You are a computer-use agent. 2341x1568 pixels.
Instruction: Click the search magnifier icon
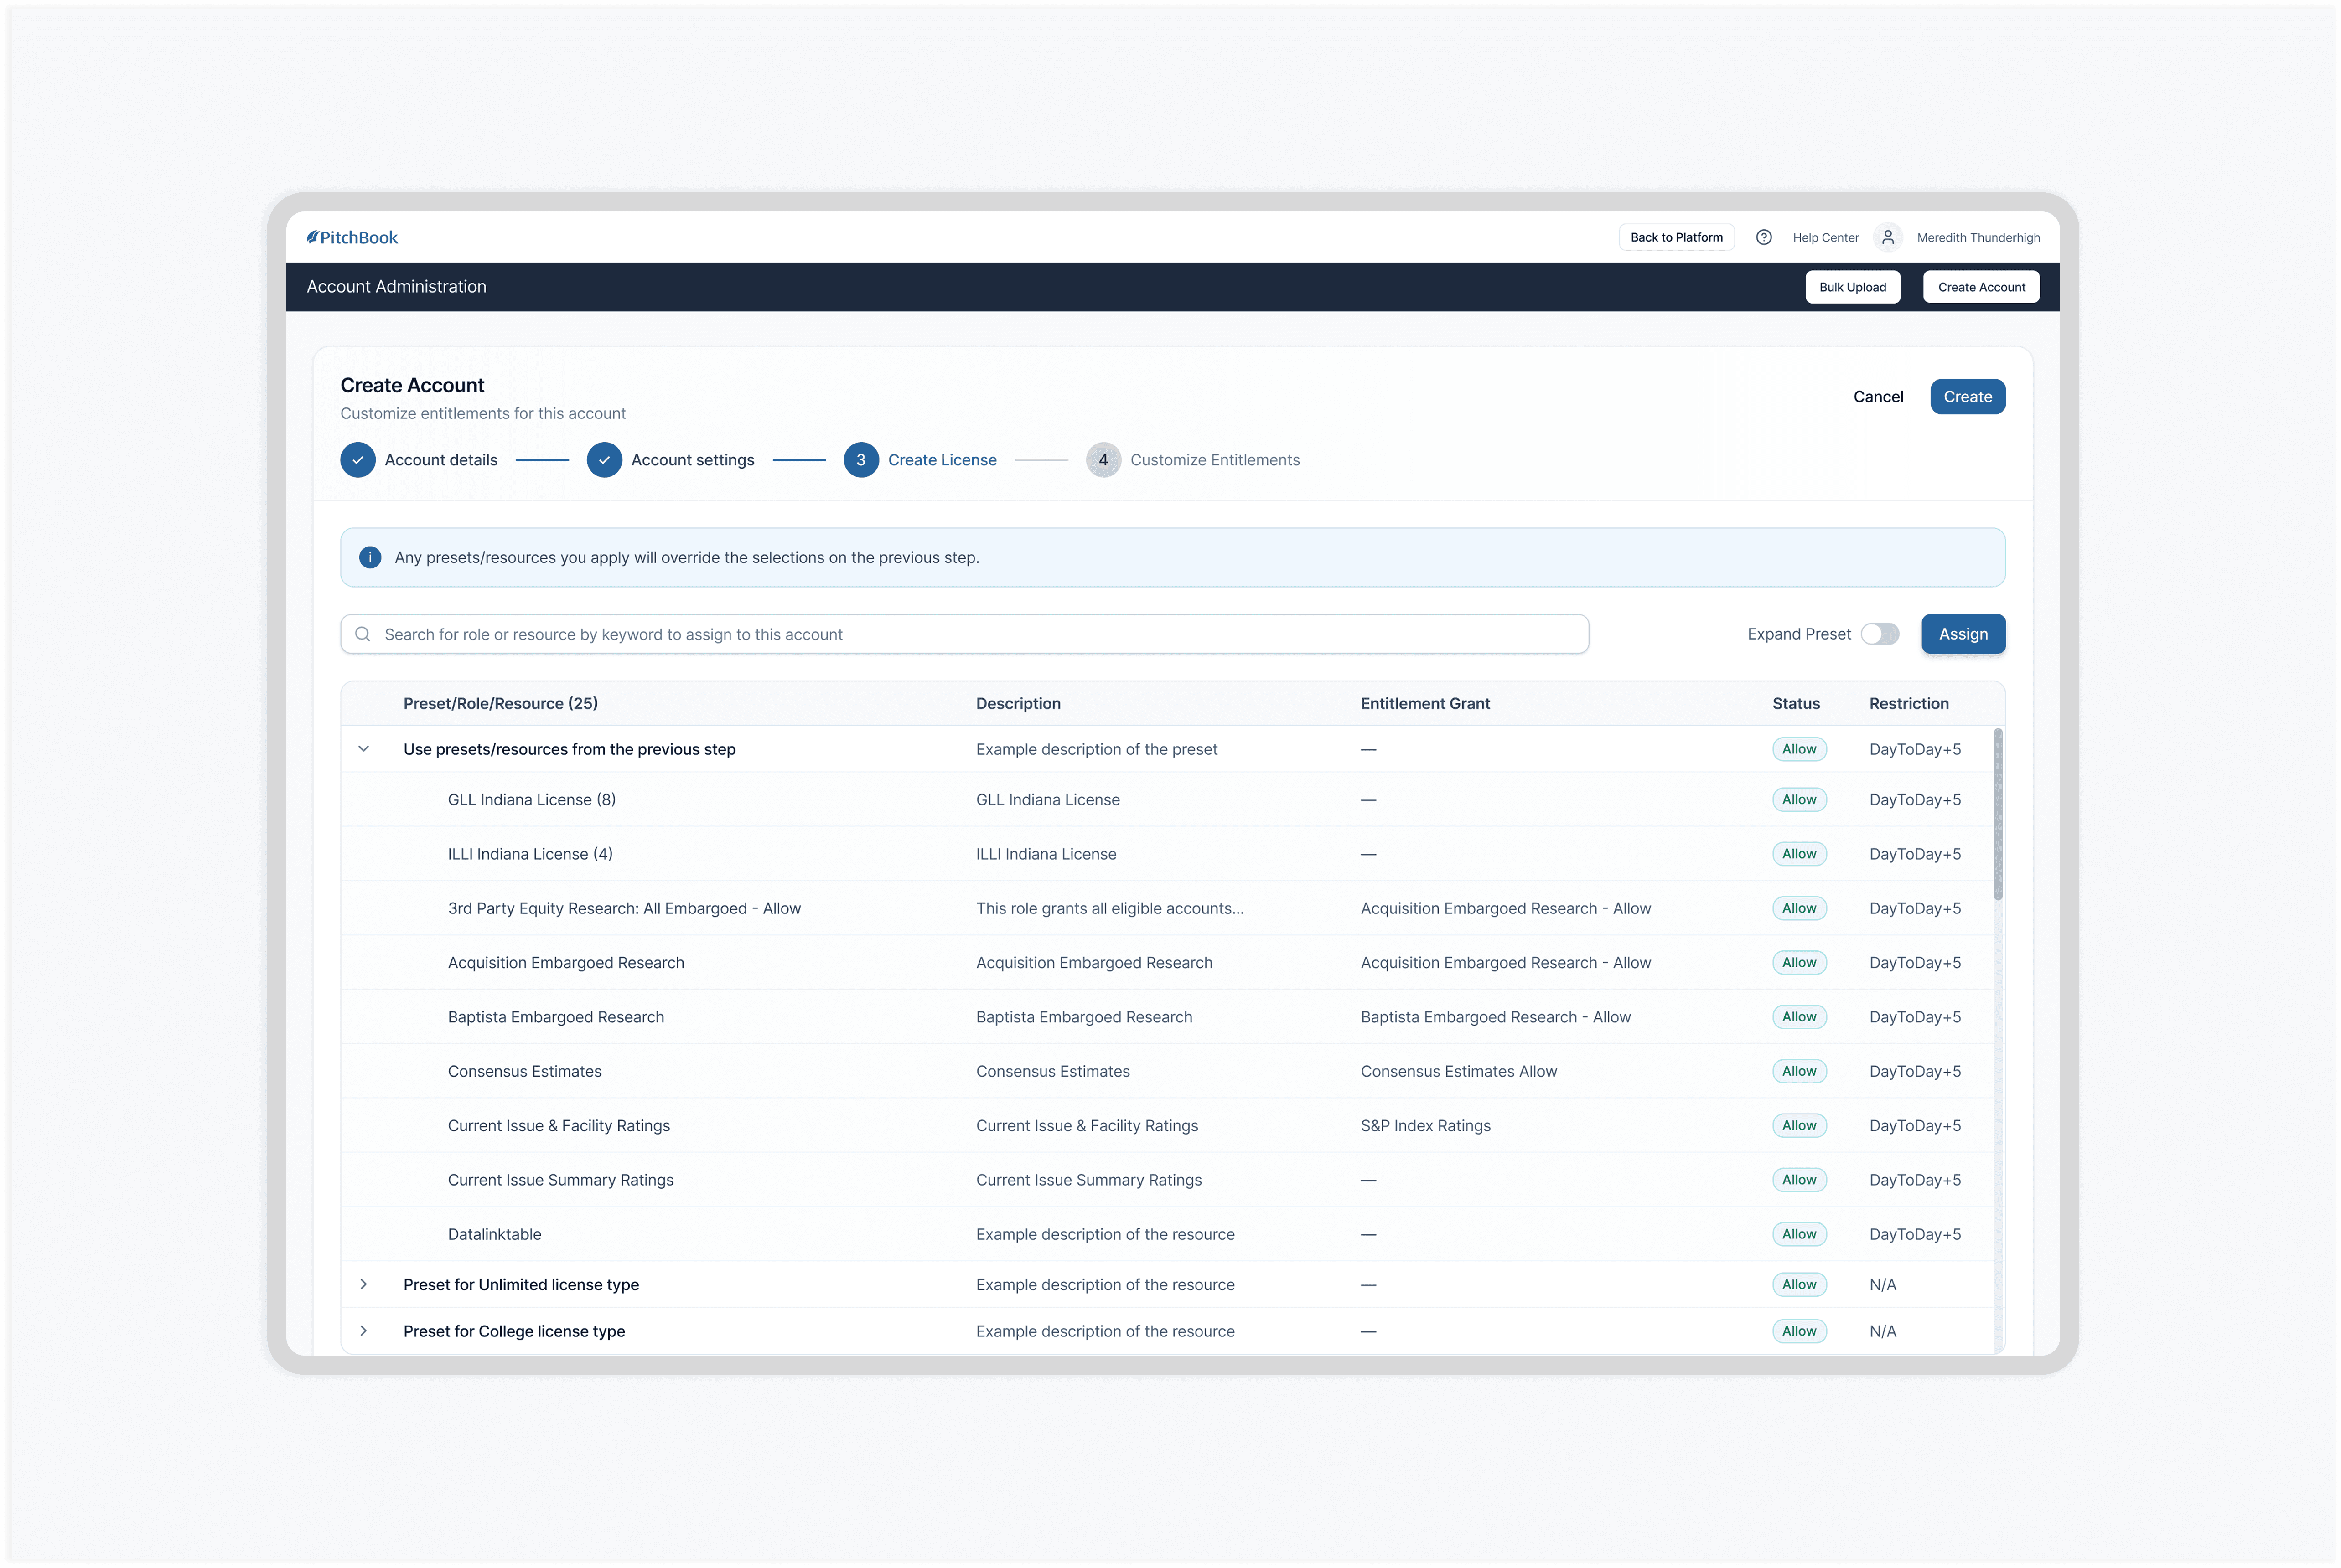(x=363, y=634)
